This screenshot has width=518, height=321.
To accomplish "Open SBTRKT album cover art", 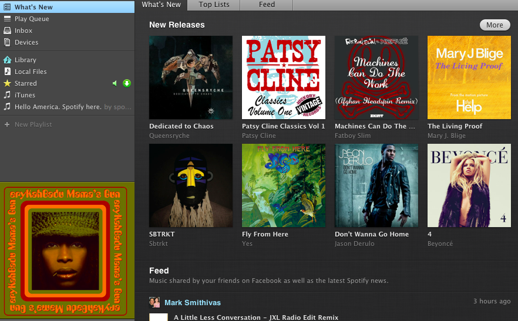I will [191, 185].
